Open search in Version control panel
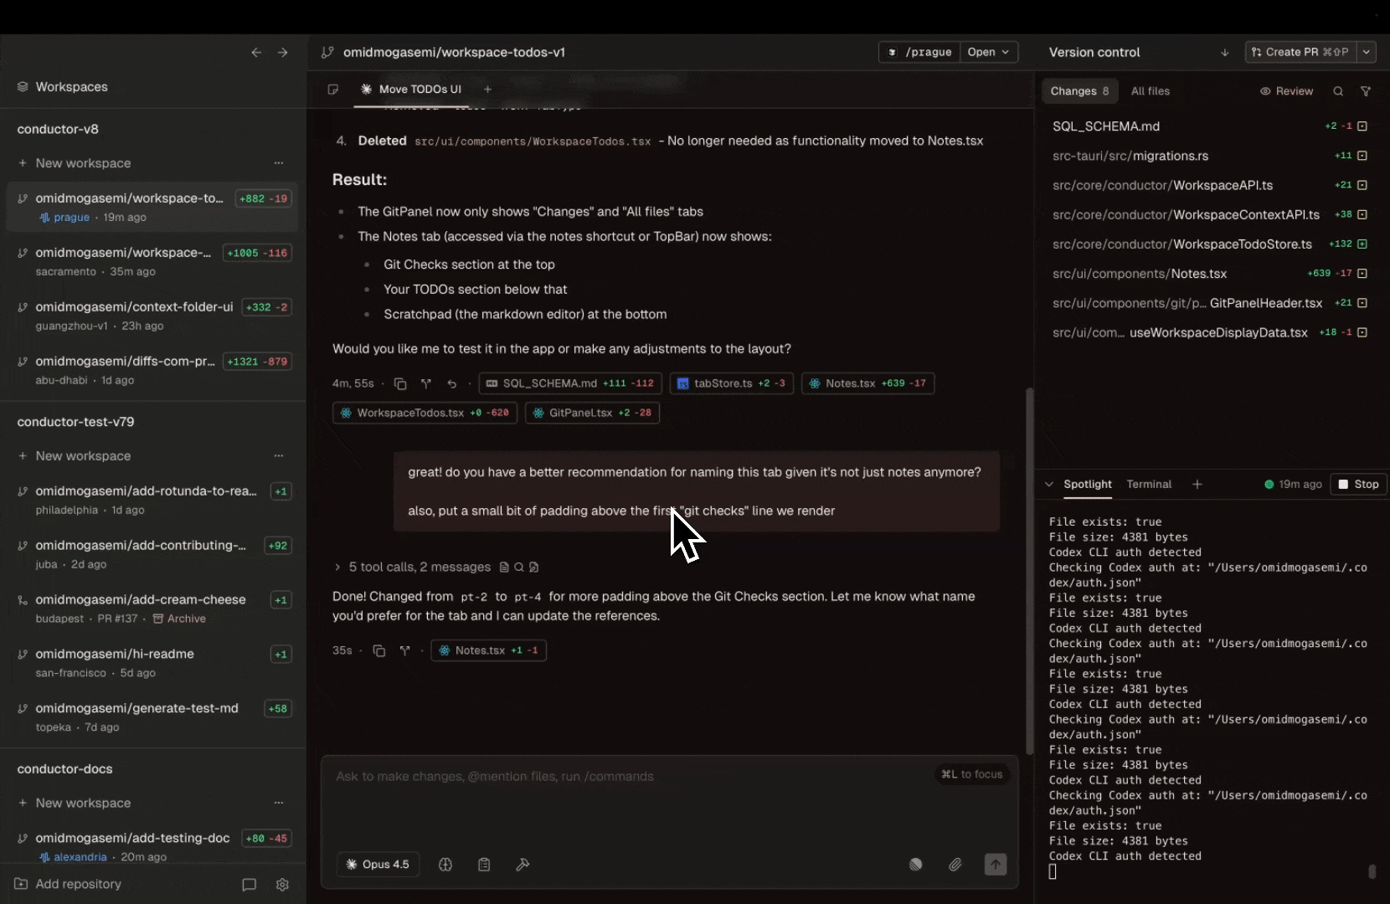1390x904 pixels. [x=1338, y=91]
